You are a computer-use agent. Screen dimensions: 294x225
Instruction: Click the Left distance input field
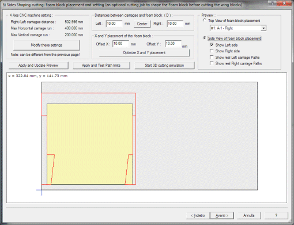tap(114, 24)
